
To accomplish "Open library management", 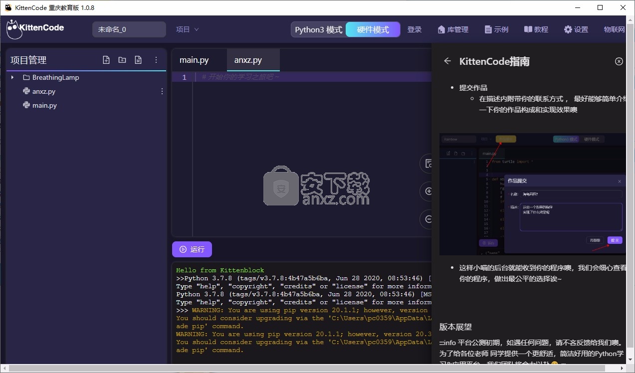I will (453, 29).
